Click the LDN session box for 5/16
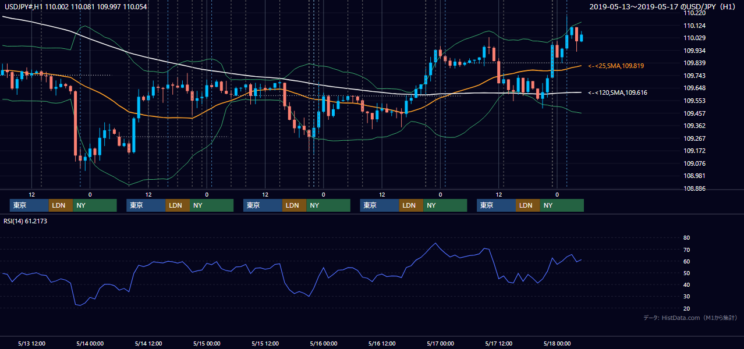This screenshot has width=744, height=349. (x=411, y=205)
